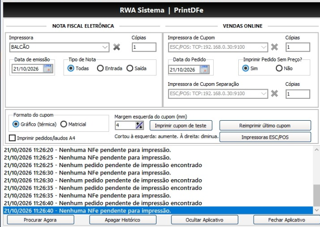The image size is (320, 227).
Task: Select 11:26:40 Nenhum pedido pendente log entry
Action: (158, 203)
